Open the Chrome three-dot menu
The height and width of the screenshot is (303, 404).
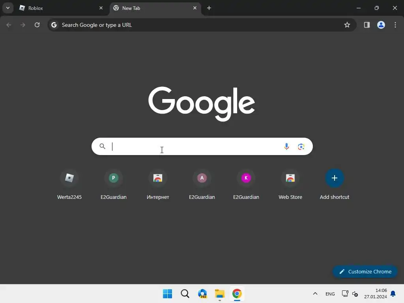tap(395, 25)
